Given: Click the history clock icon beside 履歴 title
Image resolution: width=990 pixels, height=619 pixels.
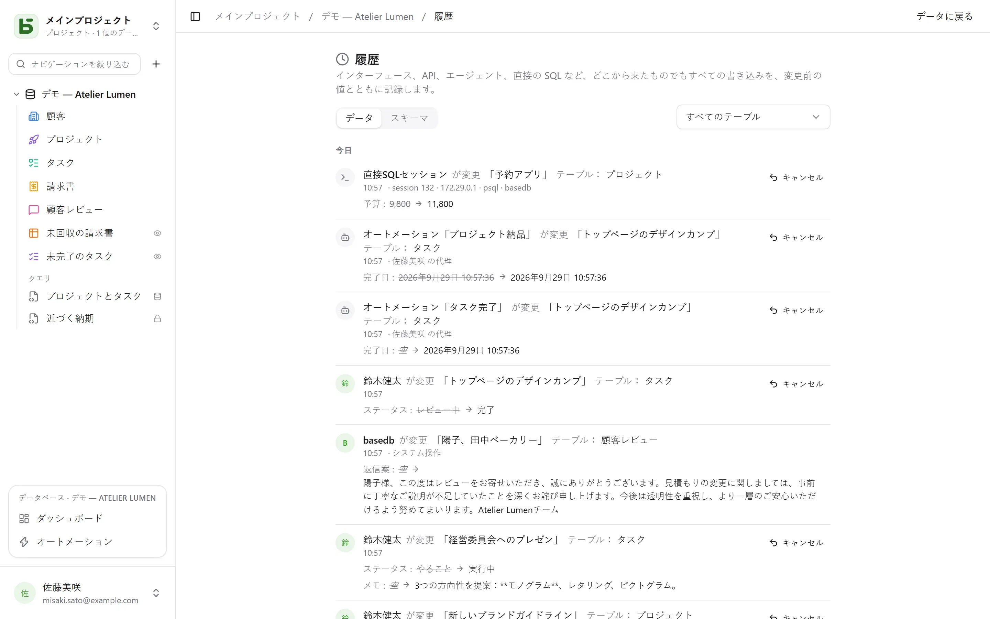Looking at the screenshot, I should (x=342, y=59).
